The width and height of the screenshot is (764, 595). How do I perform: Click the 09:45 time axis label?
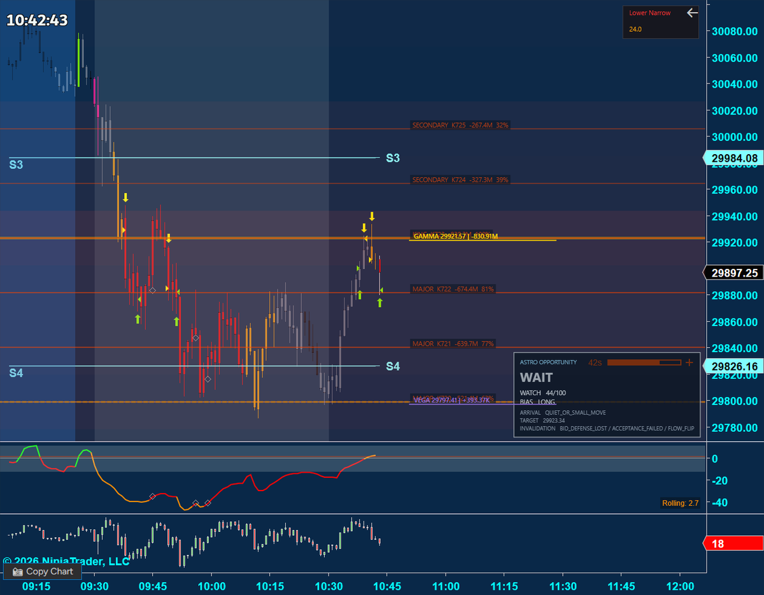[153, 586]
